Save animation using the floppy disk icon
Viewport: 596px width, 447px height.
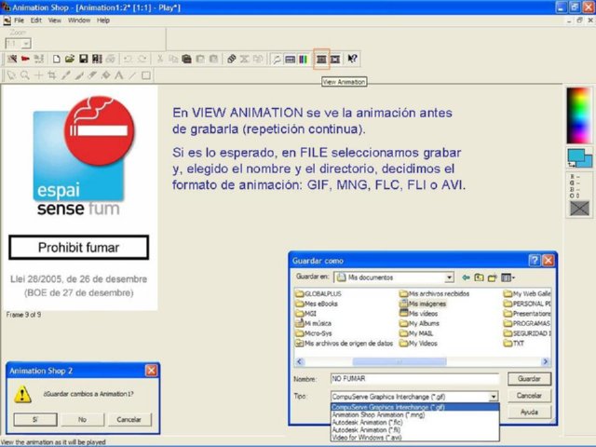[84, 59]
